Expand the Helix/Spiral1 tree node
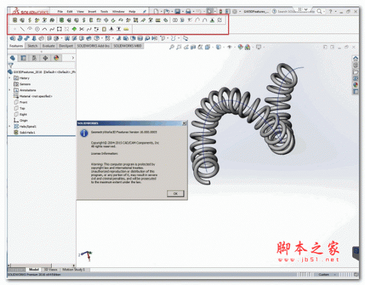Screen dimensions: 365x285 click(10, 126)
